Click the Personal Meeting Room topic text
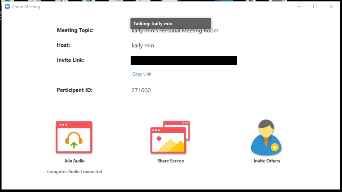This screenshot has width=342, height=192. (x=175, y=31)
